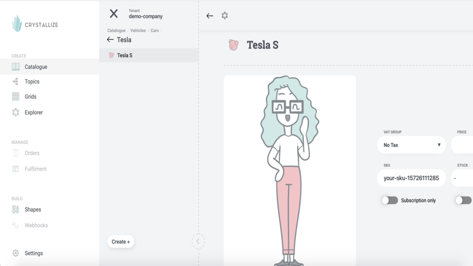Click the Create + button
Viewport: 473px width, 266px height.
click(x=121, y=242)
